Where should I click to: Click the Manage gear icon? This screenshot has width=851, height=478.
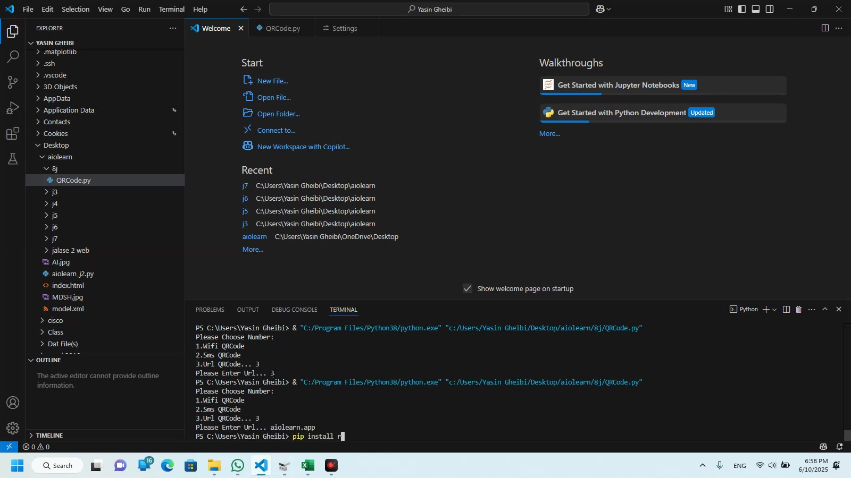tap(13, 428)
